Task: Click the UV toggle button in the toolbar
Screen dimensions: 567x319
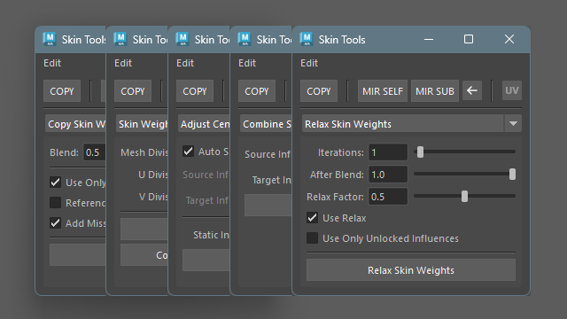Action: [x=512, y=90]
